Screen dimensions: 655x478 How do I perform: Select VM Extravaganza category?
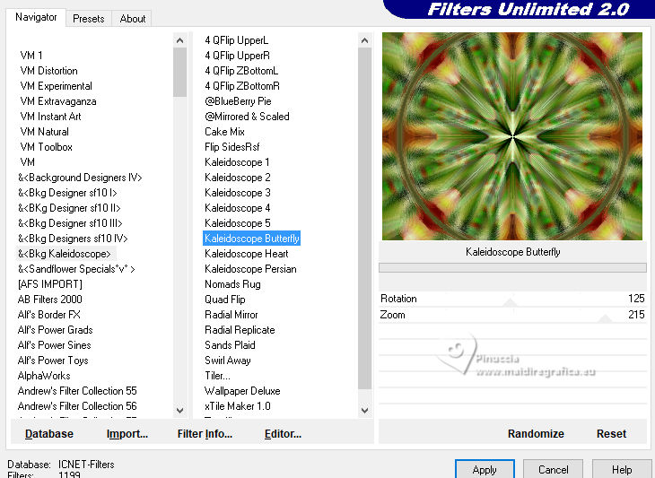[58, 101]
